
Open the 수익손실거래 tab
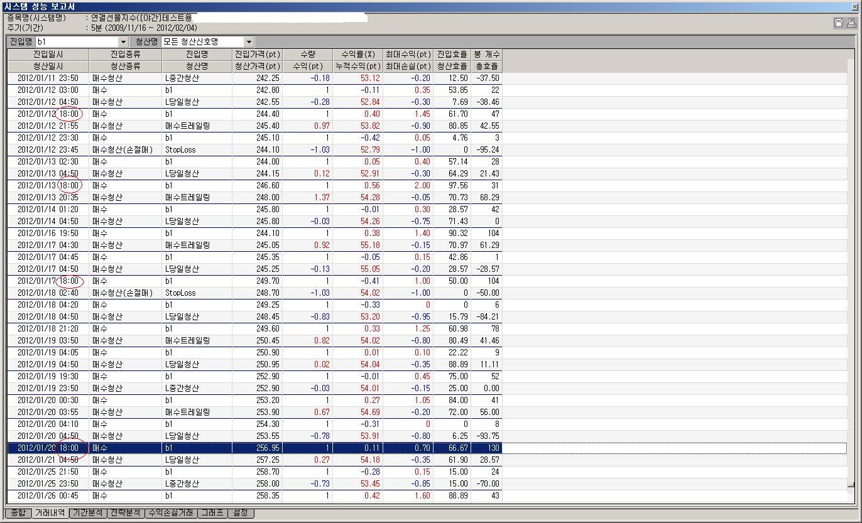[x=170, y=513]
